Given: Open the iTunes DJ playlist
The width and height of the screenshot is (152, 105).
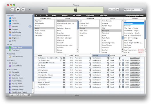Looking at the screenshot, I should tap(15, 72).
